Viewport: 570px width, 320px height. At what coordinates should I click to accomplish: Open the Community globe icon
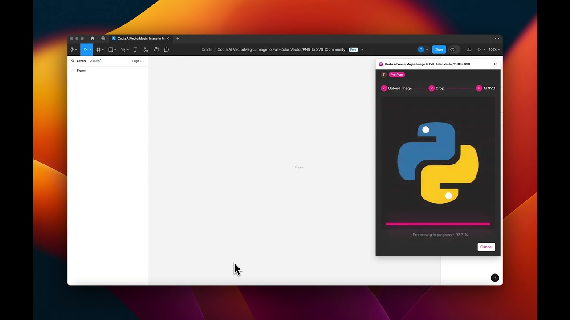coord(103,38)
